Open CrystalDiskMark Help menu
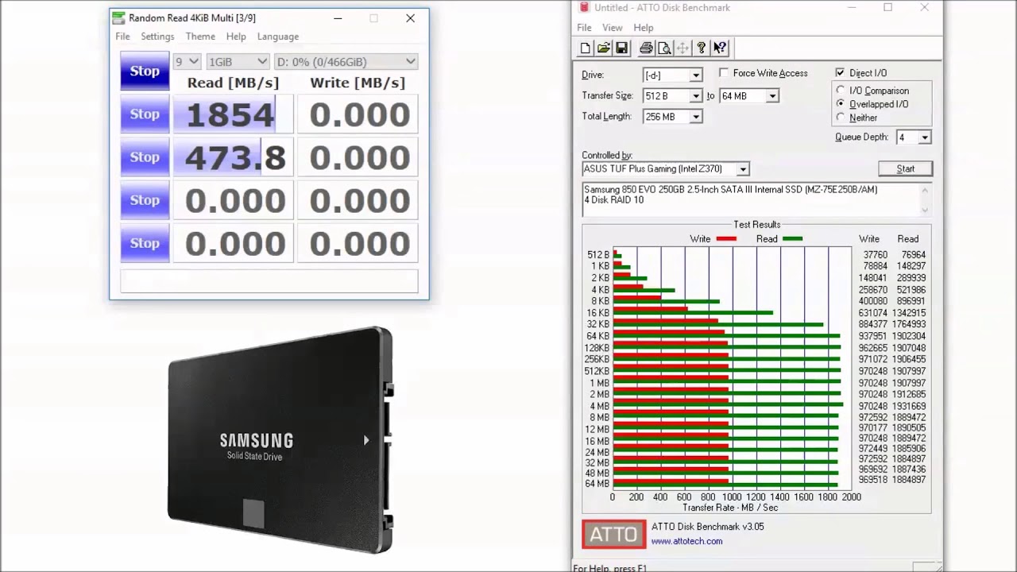This screenshot has height=572, width=1017. pos(236,37)
